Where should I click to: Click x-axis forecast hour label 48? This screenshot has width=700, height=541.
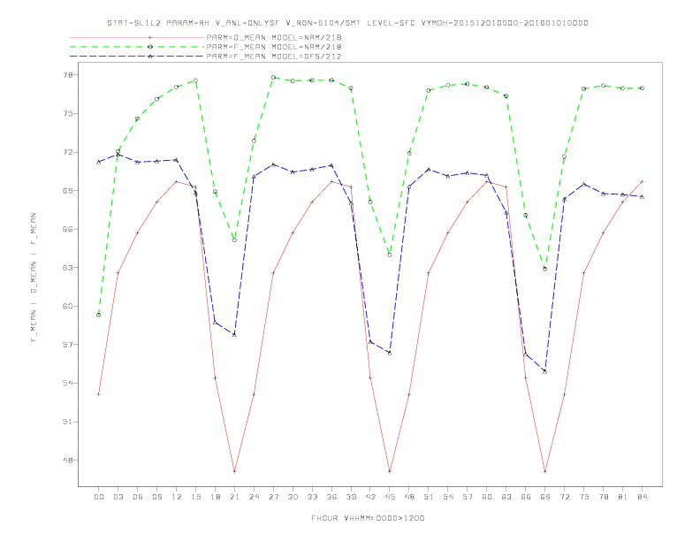(409, 497)
